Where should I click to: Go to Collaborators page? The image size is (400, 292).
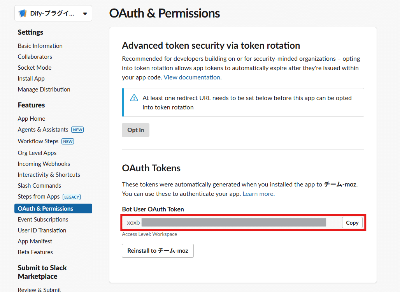(35, 57)
